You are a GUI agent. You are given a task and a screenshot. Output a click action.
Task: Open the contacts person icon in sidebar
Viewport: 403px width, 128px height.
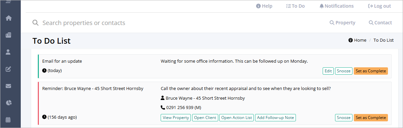(9, 52)
